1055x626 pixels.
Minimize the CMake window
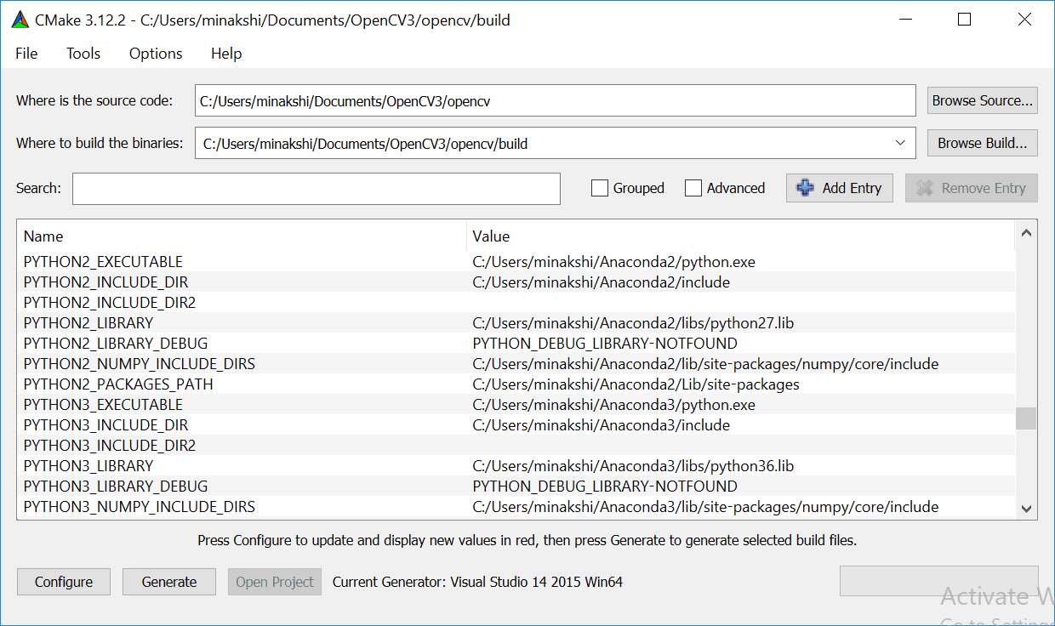(904, 20)
